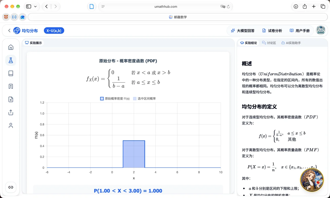The height and width of the screenshot is (198, 330).
Task: Switch to 讨论区 tab
Action: pyautogui.click(x=269, y=43)
